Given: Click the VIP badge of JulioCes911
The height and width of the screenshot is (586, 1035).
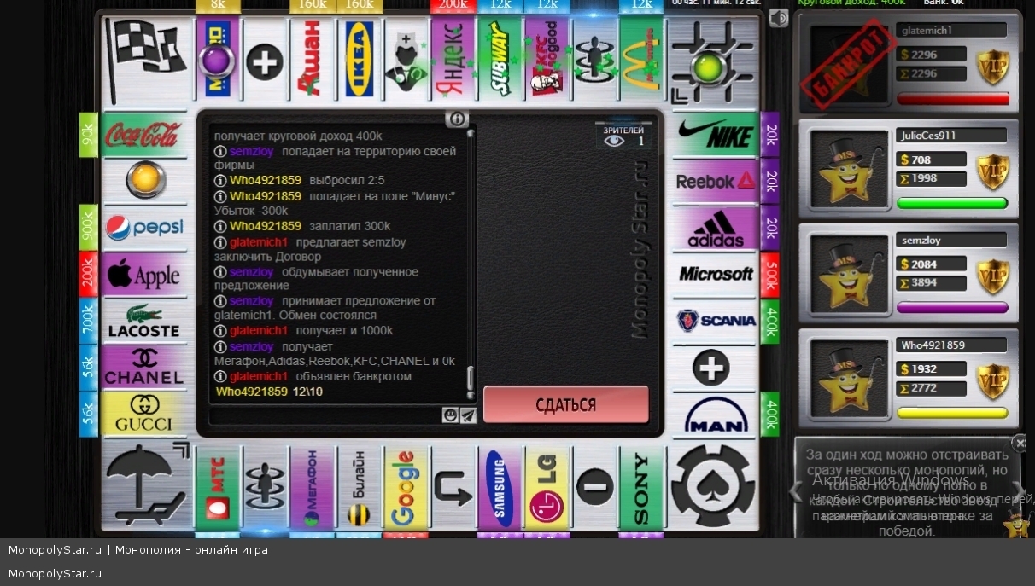Looking at the screenshot, I should pos(992,171).
